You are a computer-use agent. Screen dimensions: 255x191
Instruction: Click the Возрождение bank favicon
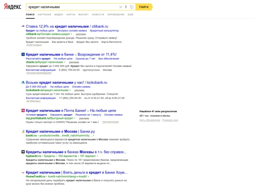23,54
